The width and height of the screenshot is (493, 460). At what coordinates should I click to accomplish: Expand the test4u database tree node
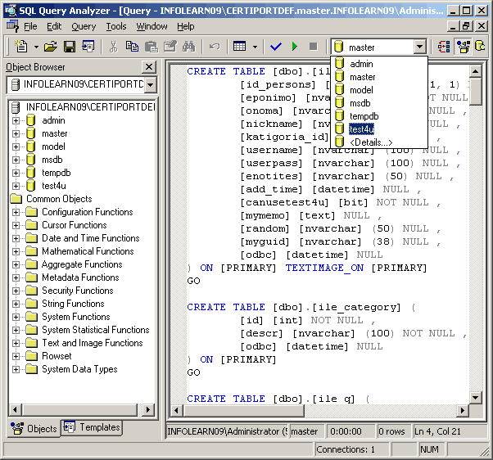(16, 186)
